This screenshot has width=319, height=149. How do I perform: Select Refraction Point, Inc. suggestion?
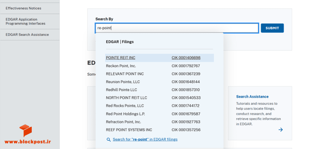point(123,122)
